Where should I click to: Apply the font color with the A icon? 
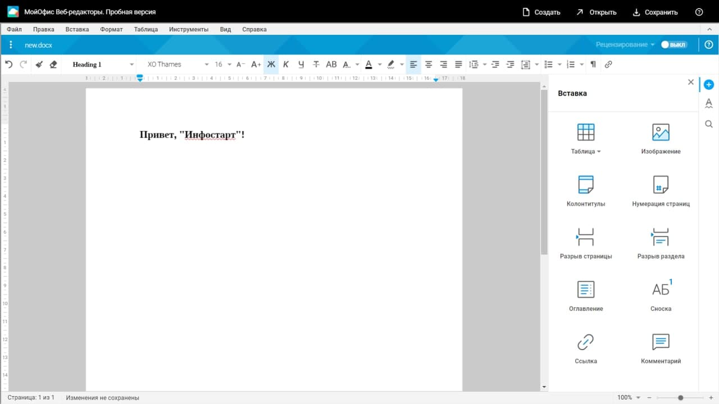pos(368,64)
